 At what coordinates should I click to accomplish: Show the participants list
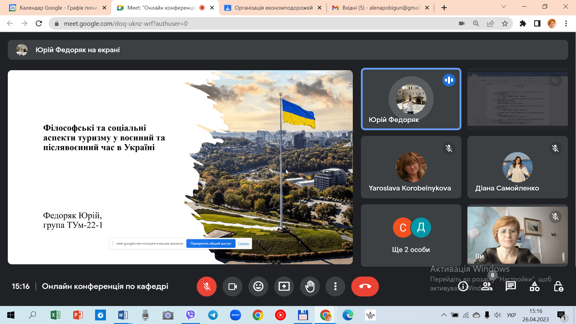(487, 286)
